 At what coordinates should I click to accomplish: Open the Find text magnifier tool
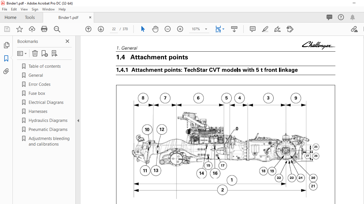pyautogui.click(x=57, y=29)
